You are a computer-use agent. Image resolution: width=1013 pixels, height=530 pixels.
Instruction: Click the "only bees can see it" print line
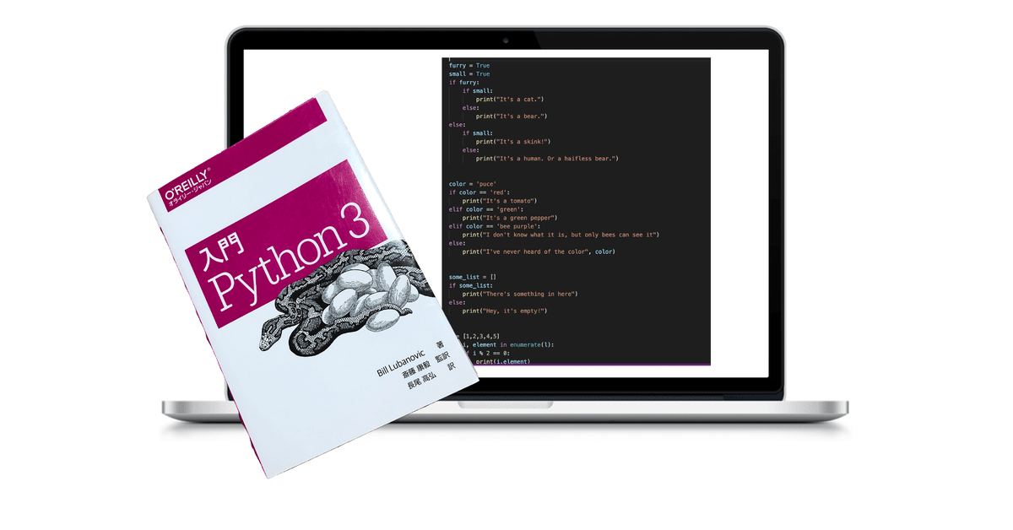[x=561, y=235]
